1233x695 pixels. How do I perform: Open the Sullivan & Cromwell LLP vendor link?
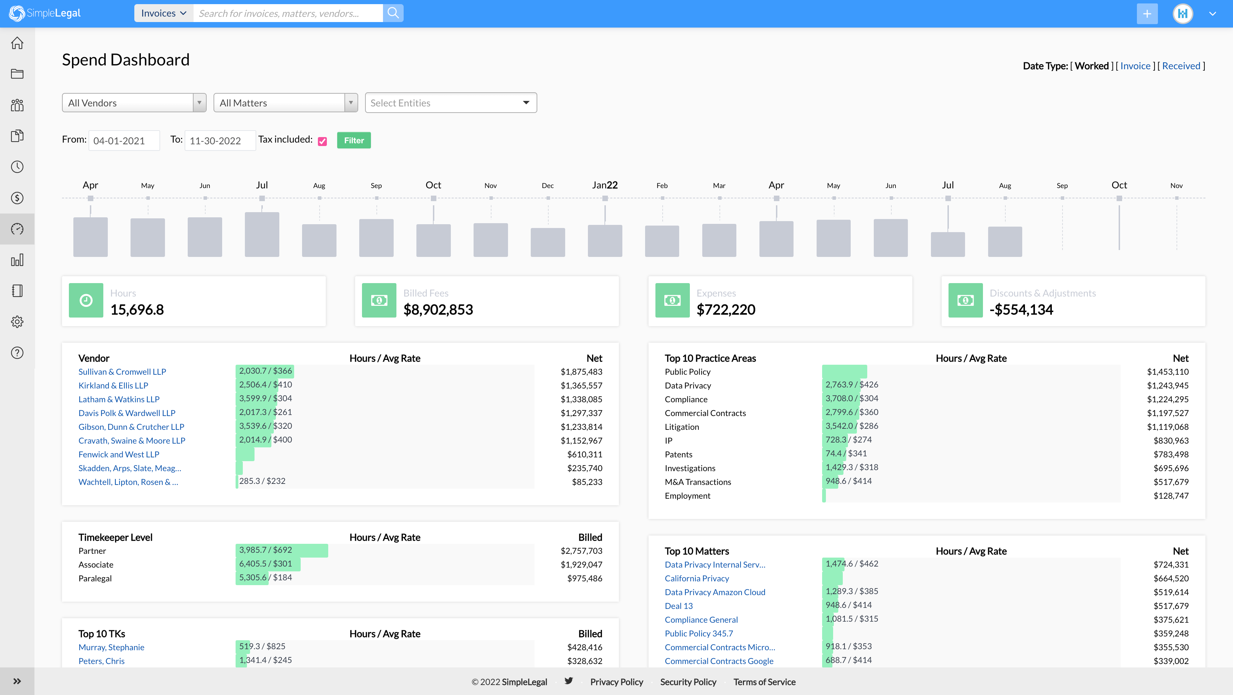click(x=122, y=371)
